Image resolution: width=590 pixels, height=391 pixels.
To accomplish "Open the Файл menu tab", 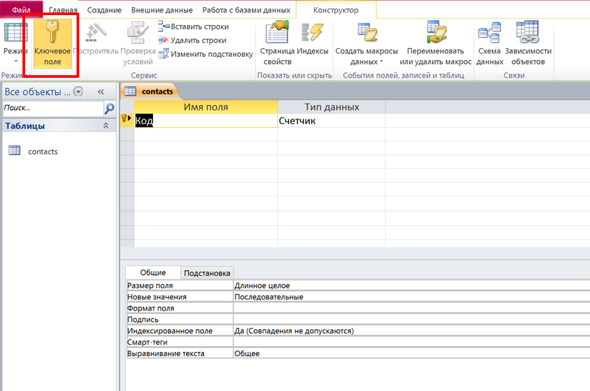I will 21,10.
